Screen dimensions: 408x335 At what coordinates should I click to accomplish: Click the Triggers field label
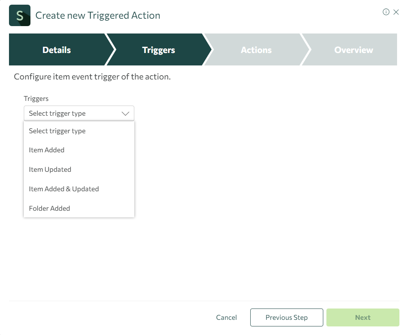click(36, 99)
